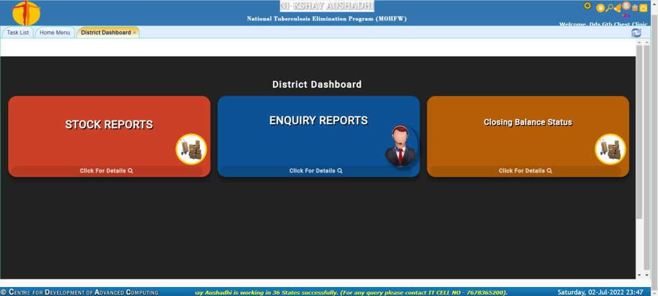Click the round yellow book icon
Image resolution: width=658 pixels, height=296 pixels.
click(601, 8)
